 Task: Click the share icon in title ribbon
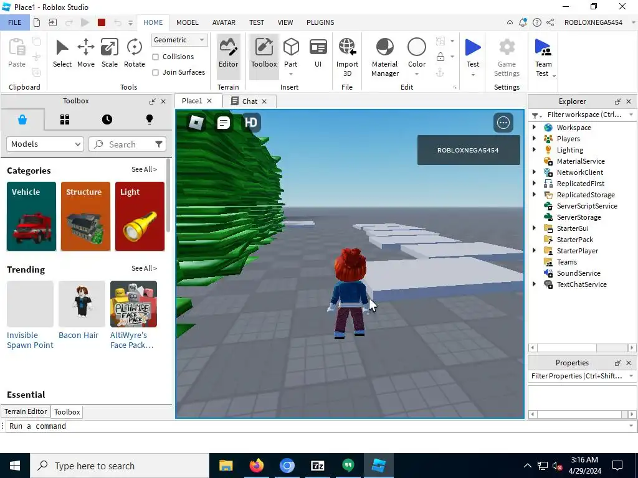point(550,22)
